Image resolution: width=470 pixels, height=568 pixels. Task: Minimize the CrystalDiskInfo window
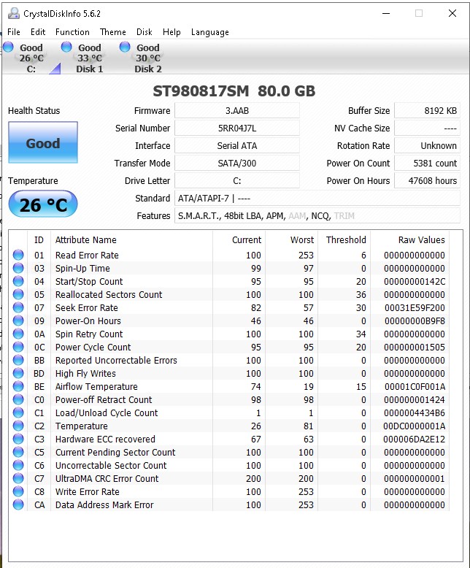coord(386,13)
